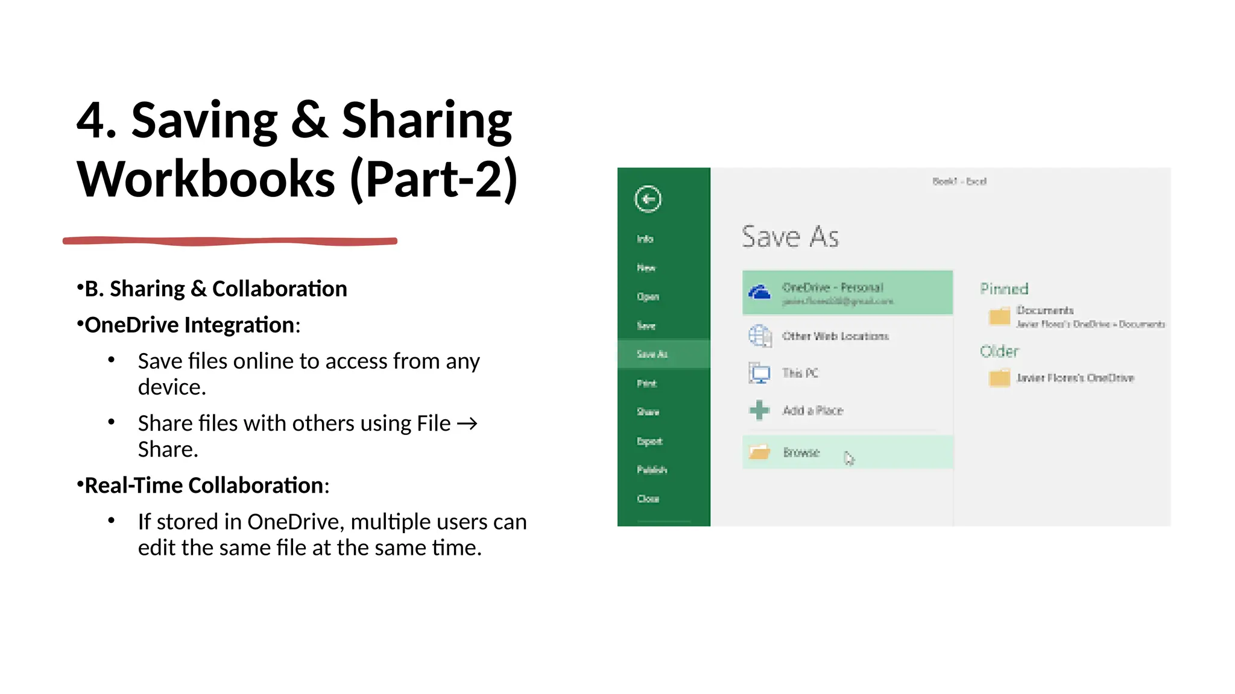Screen dimensions: 1235x694
Task: Click the Book1 - Excel window title
Action: pyautogui.click(x=959, y=181)
